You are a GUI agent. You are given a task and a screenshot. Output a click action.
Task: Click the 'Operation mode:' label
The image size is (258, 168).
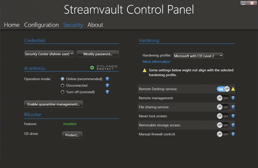pyautogui.click(x=37, y=79)
